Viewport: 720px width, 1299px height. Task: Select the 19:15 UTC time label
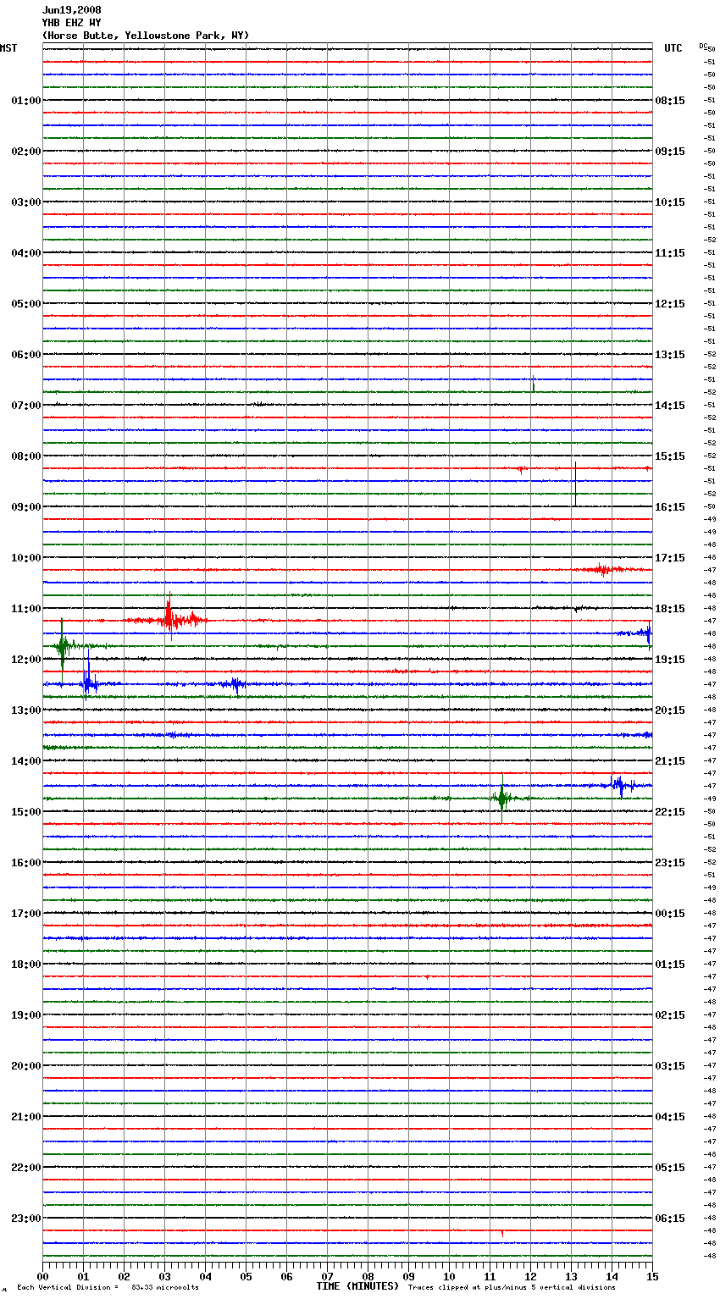click(670, 660)
